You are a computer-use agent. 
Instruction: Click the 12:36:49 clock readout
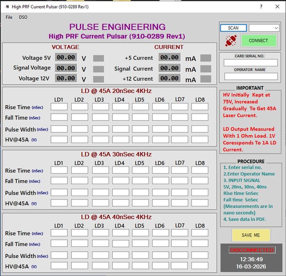[x=251, y=259]
